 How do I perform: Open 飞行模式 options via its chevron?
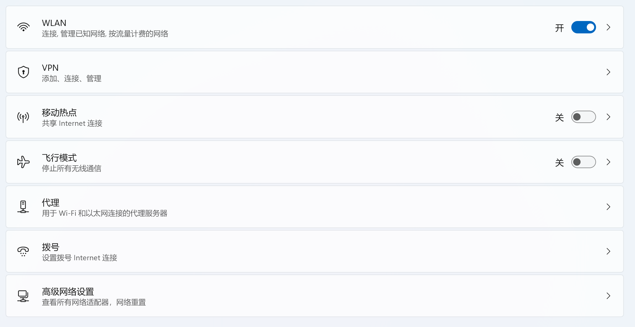608,162
